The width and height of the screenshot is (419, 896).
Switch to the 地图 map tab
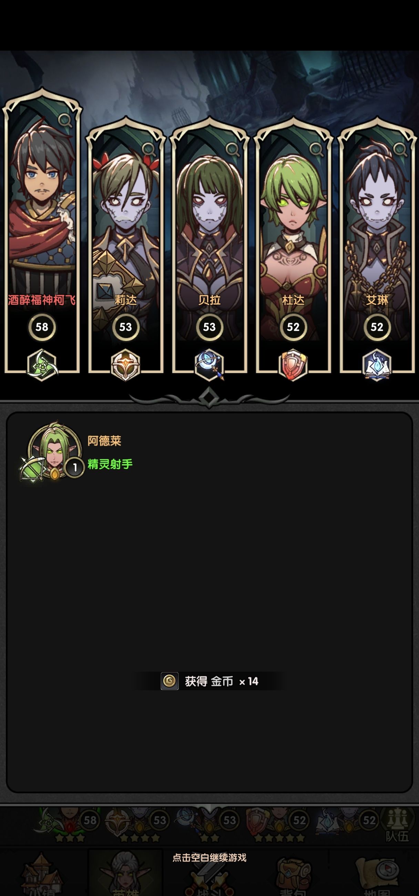pos(377,874)
